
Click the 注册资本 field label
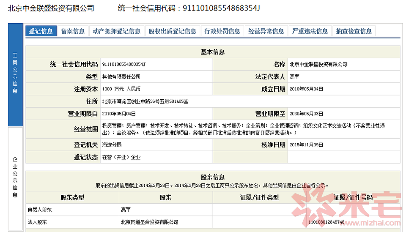coord(86,89)
